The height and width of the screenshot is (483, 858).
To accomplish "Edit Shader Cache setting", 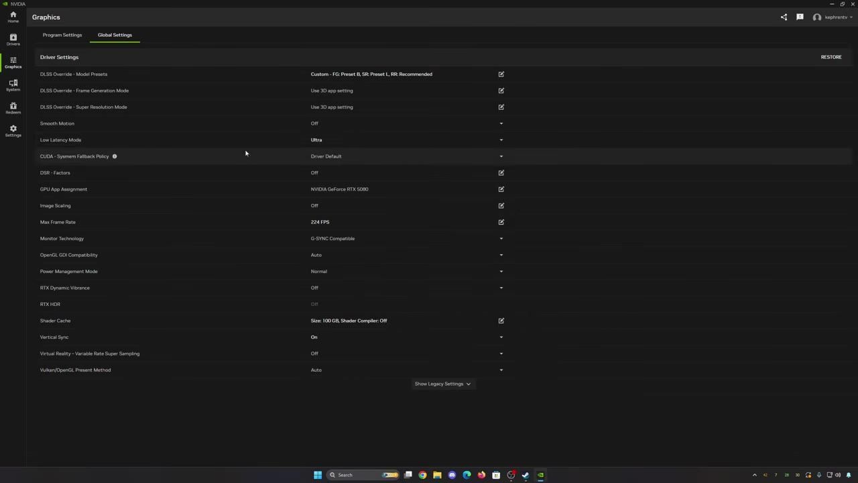I will click(501, 321).
